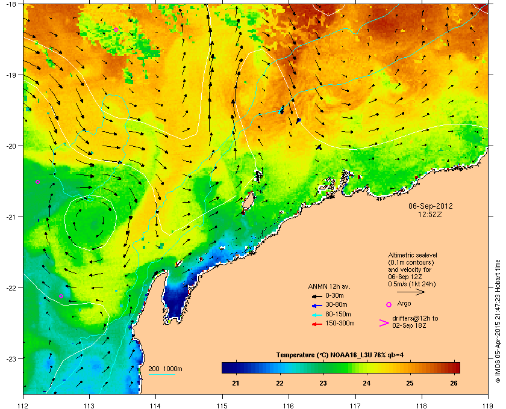Click the 116 longitude axis label

[289, 405]
